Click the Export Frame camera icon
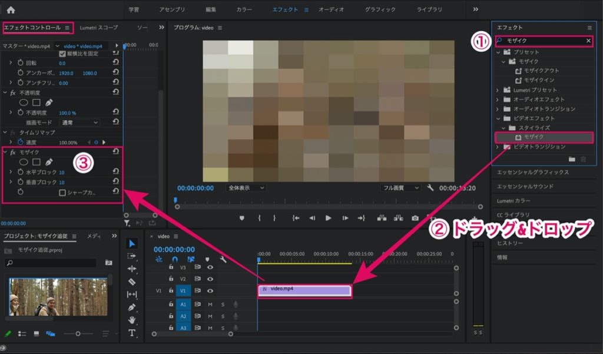The image size is (603, 354). point(415,218)
